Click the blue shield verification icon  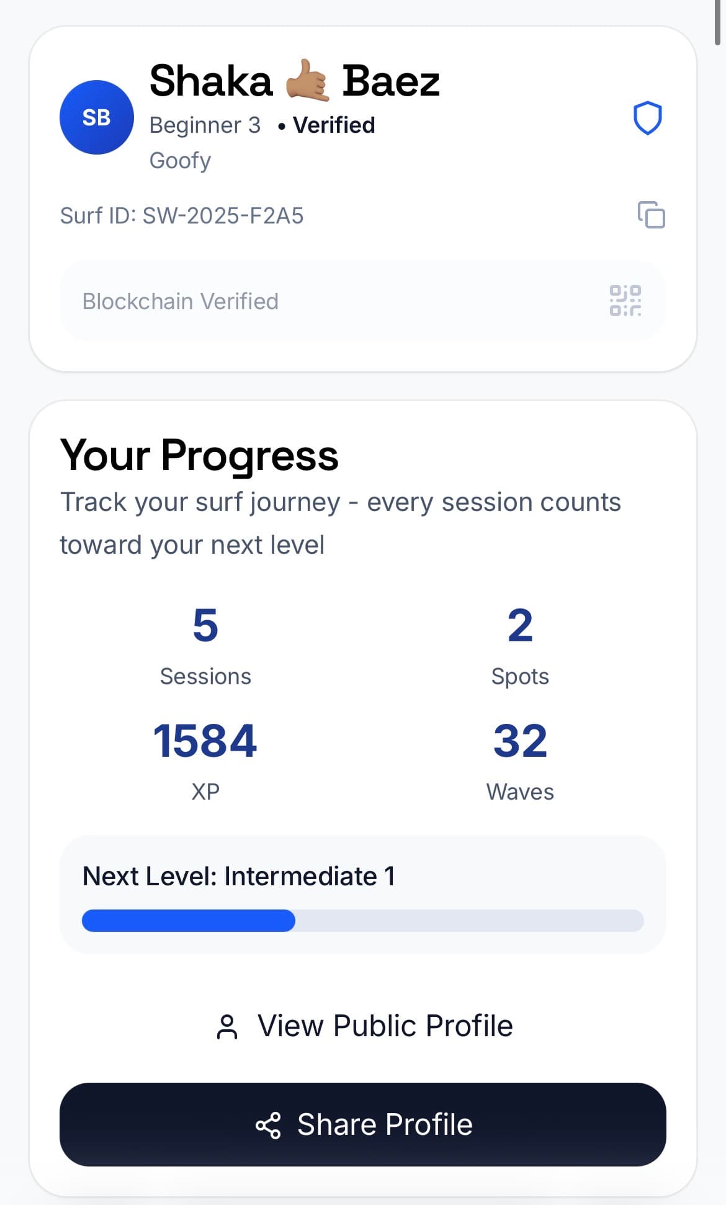(647, 118)
